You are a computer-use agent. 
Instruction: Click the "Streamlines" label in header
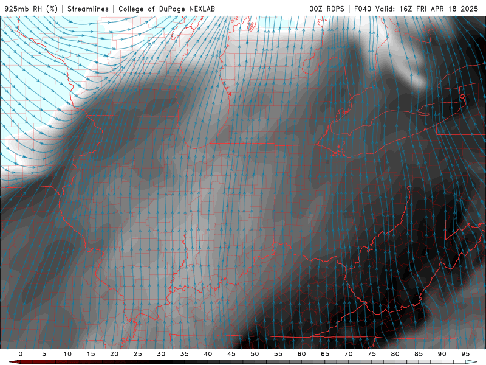[x=88, y=9]
